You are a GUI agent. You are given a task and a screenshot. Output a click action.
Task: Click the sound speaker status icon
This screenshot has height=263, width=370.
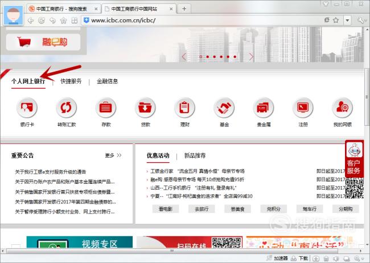pyautogui.click(x=336, y=258)
